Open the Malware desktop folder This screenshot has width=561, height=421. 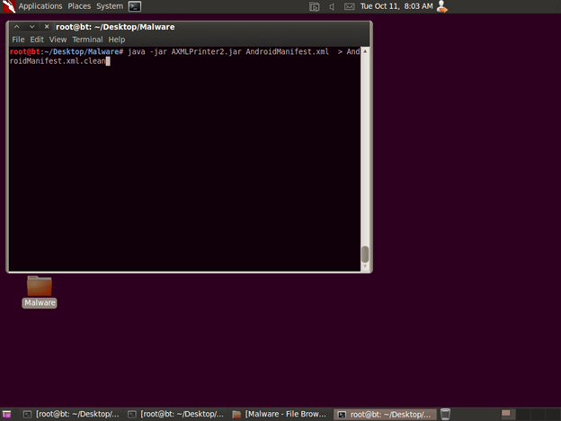click(40, 287)
